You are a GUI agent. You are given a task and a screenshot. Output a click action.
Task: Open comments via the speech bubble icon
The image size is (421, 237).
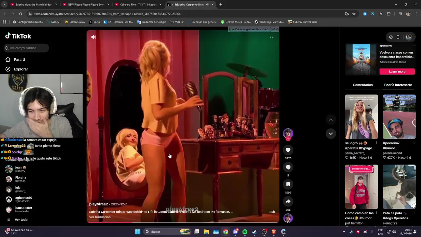[288, 167]
